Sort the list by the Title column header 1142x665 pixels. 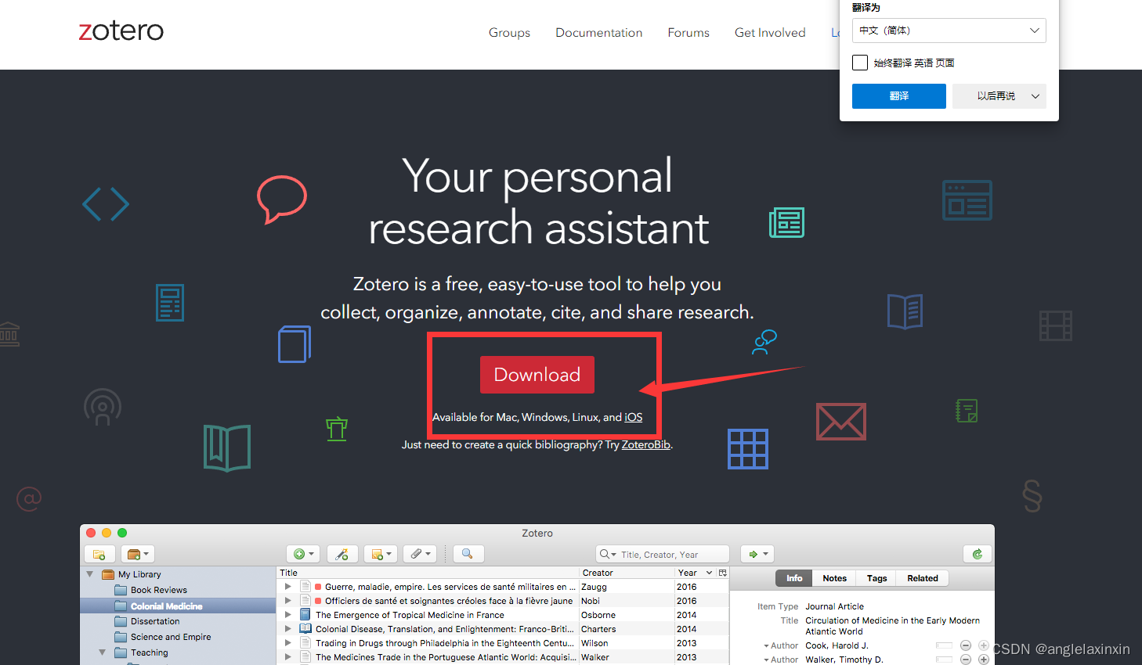[428, 573]
